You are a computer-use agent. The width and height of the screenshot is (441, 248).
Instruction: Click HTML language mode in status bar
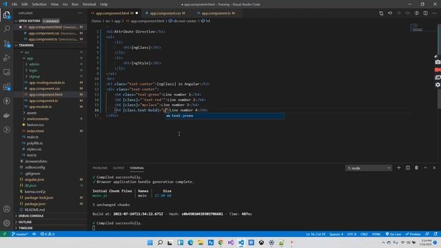pyautogui.click(x=376, y=234)
